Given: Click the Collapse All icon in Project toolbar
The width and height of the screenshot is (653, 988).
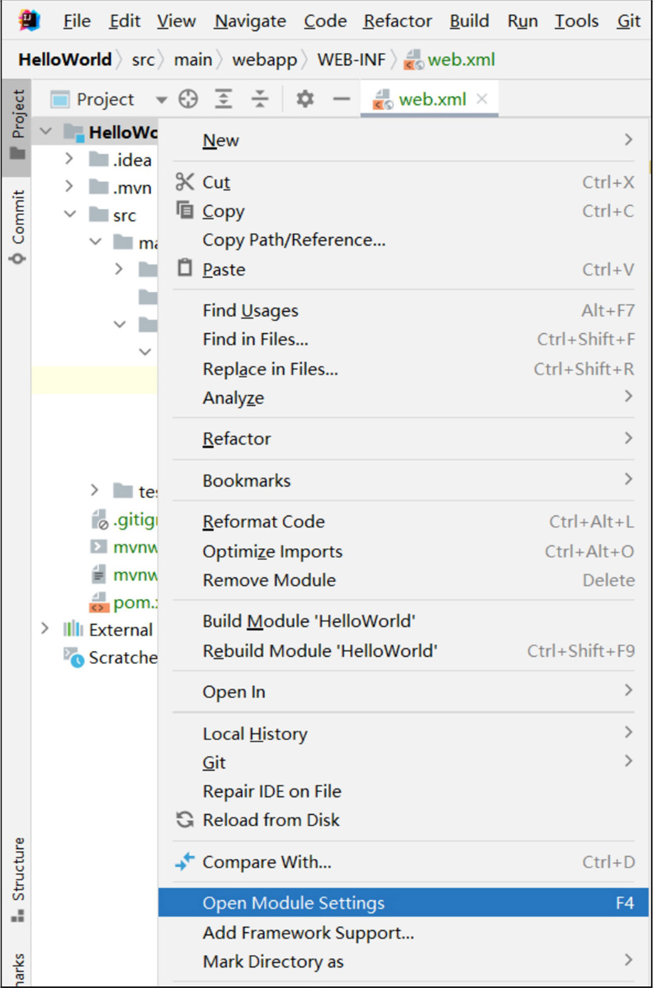Looking at the screenshot, I should click(x=260, y=99).
